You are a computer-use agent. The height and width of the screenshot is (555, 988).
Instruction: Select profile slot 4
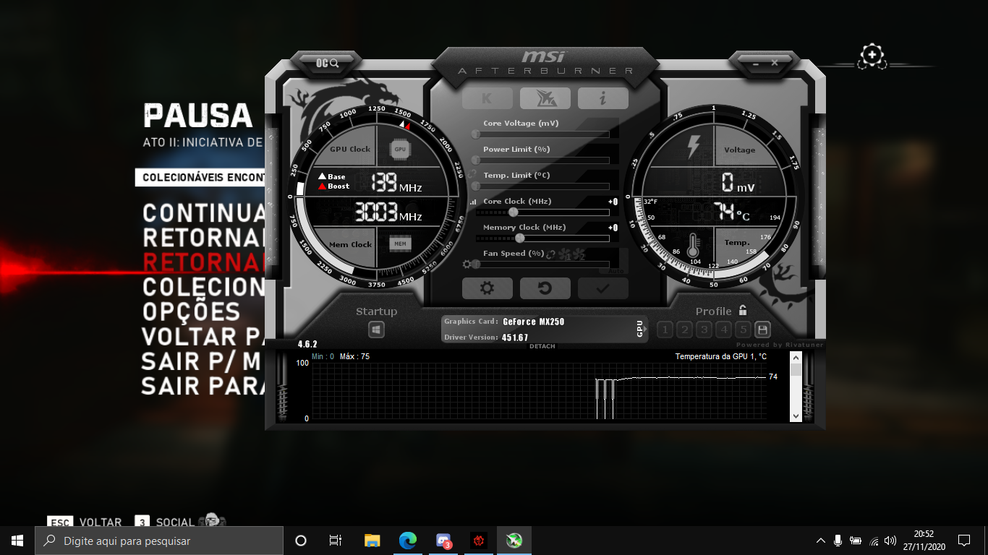pyautogui.click(x=723, y=330)
